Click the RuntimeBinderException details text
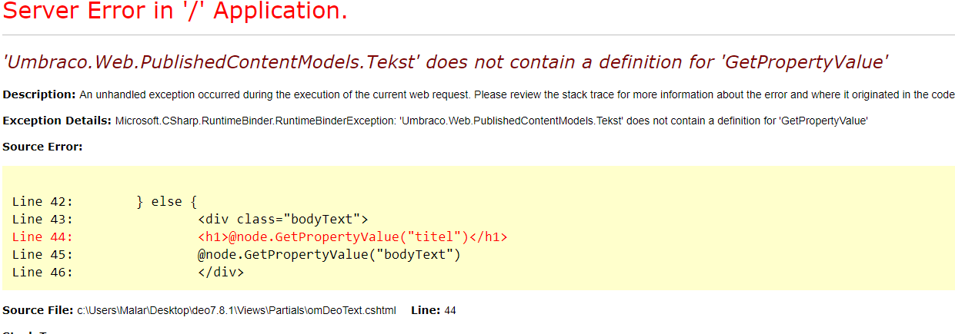Screen dimensions: 955x334 click(492, 121)
